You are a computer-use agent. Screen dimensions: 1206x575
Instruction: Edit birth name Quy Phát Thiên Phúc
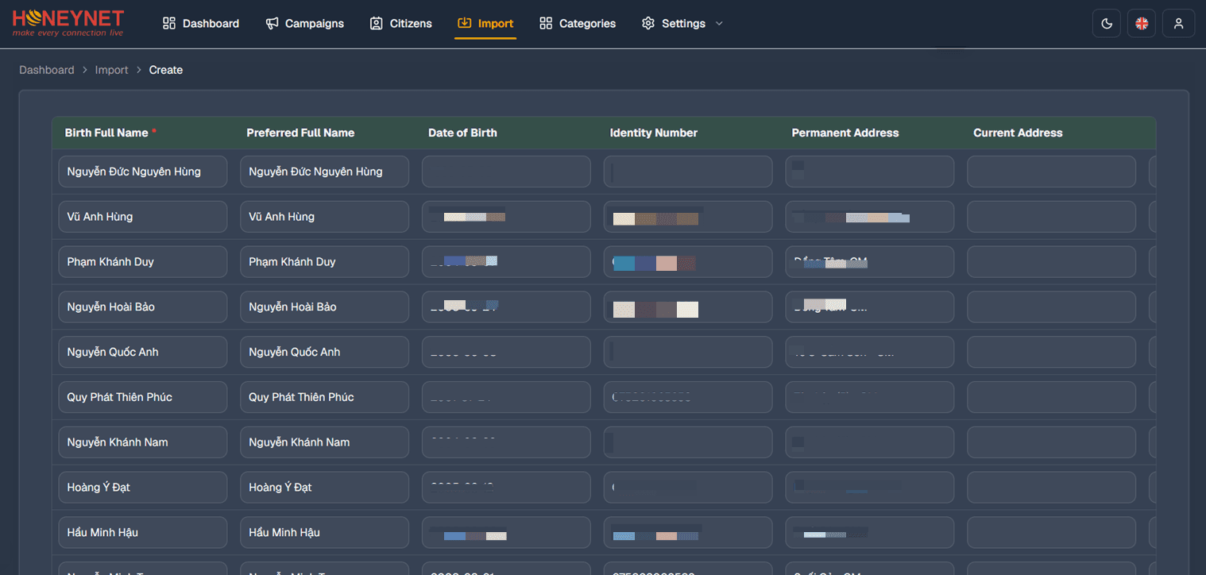point(143,397)
